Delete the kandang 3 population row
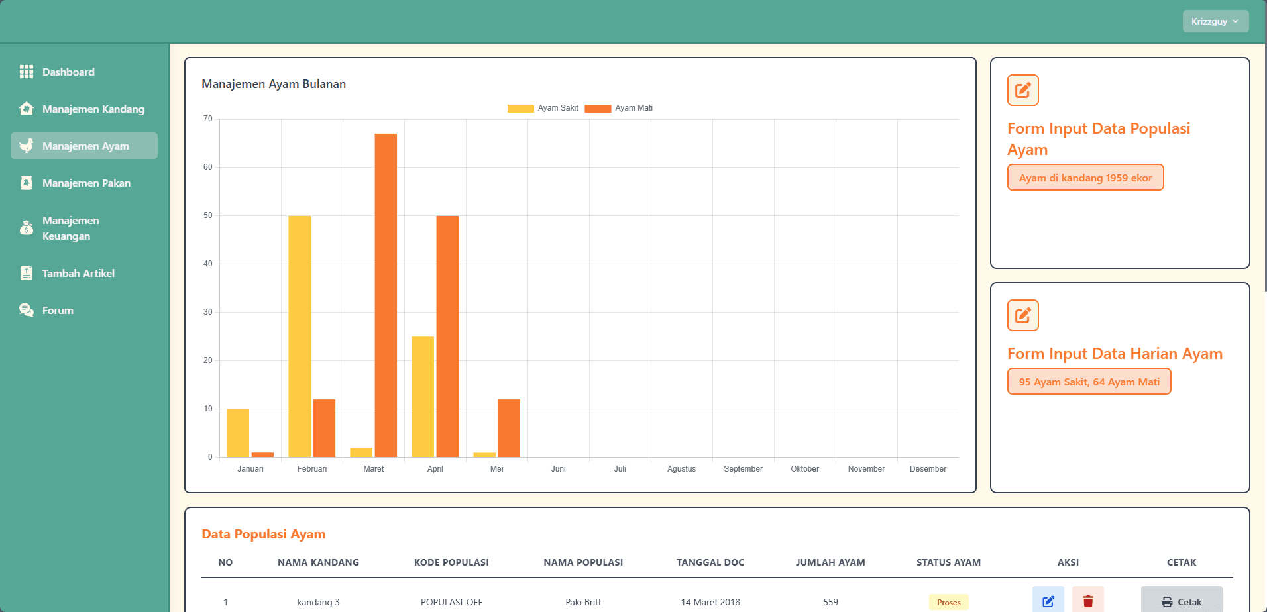Screen dimensions: 1267x612 pos(1087,601)
